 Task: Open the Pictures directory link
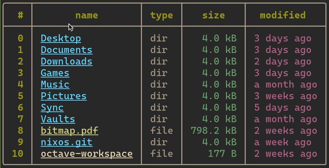click(x=63, y=96)
